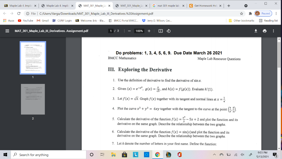Zoom out with the minus button
The width and height of the screenshot is (282, 159).
[129, 31]
